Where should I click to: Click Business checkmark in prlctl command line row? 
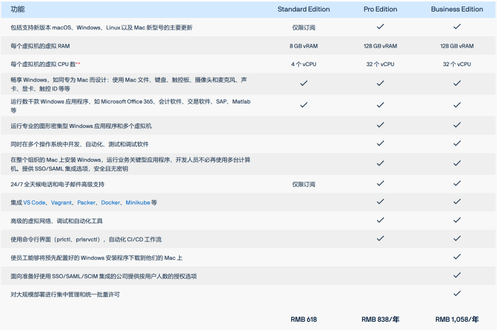point(457,238)
